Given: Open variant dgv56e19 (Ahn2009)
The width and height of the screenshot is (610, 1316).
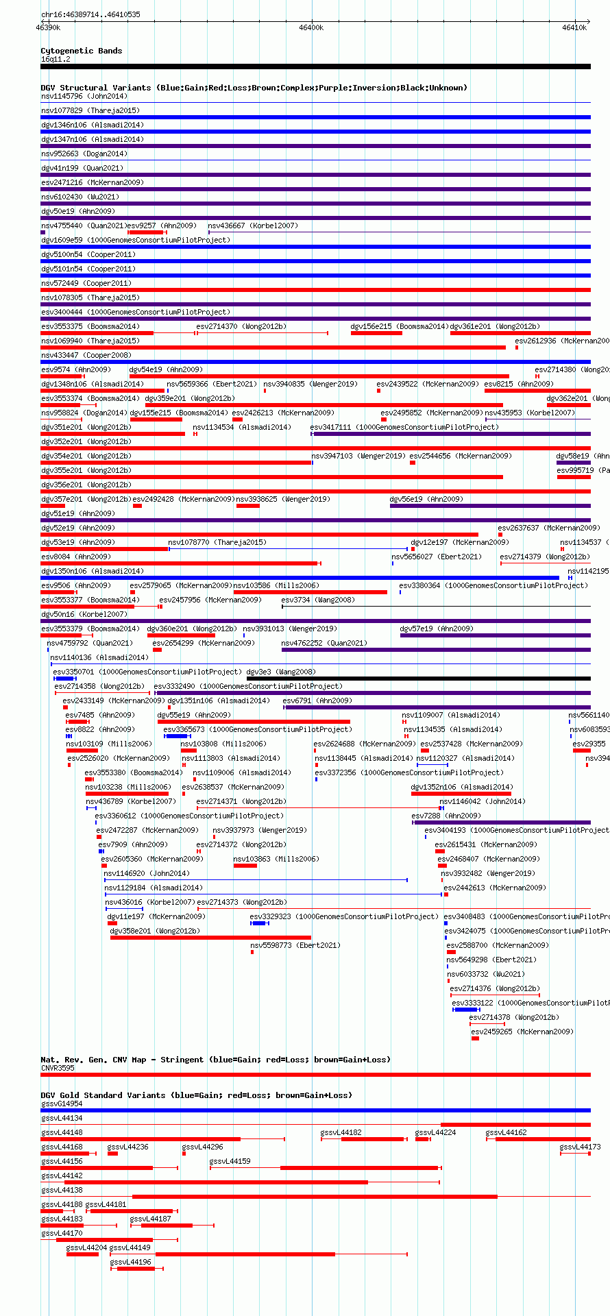Looking at the screenshot, I should pos(426,499).
